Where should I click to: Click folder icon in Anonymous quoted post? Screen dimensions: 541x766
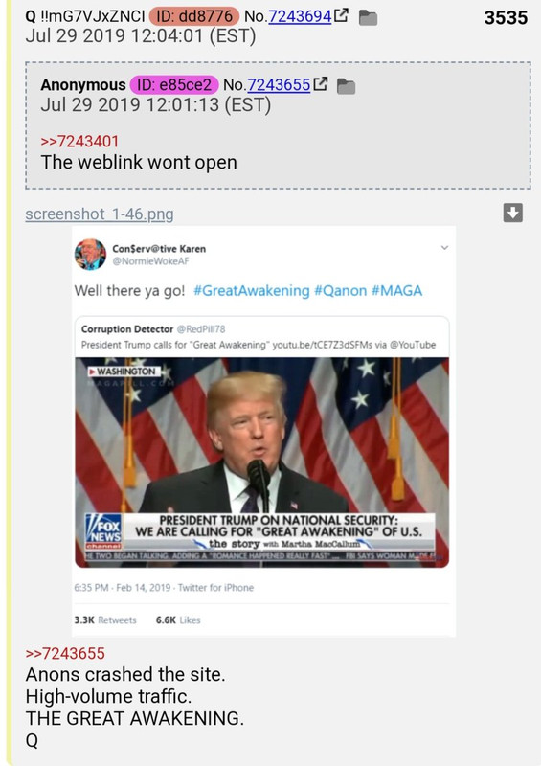(347, 86)
